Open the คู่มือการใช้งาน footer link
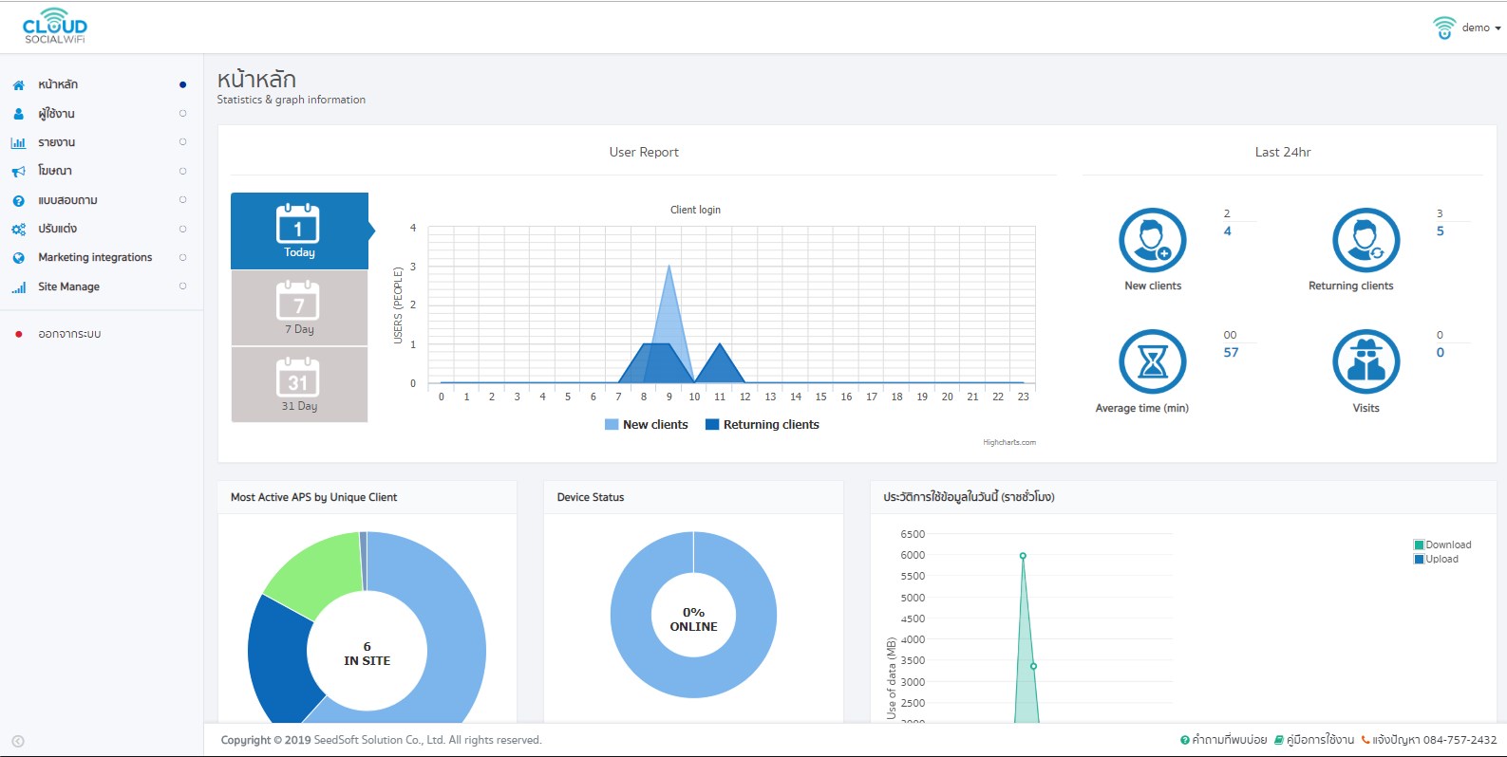This screenshot has height=757, width=1507. (x=1314, y=740)
